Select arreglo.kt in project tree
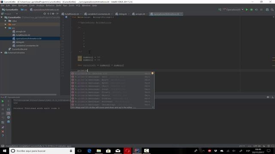Screen dimensions: 275x154 (x=21, y=31)
